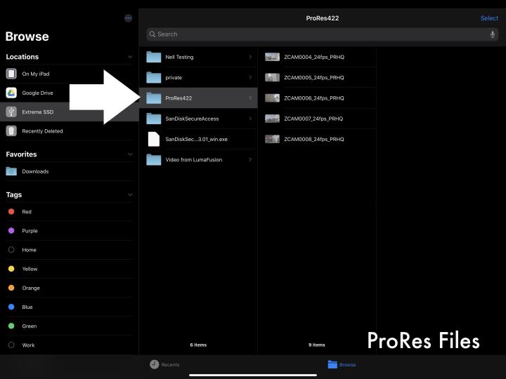
Task: Open the Video from LumaFusion folder icon
Action: (x=154, y=159)
